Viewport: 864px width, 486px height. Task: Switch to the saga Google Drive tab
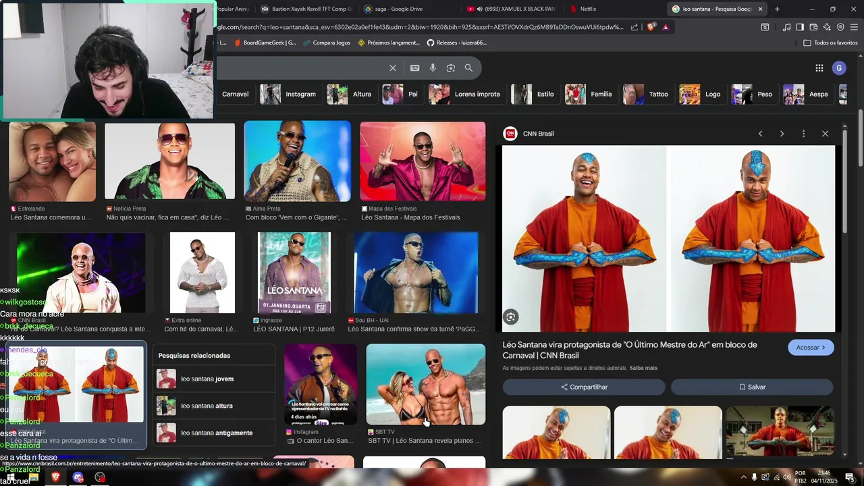(x=408, y=9)
